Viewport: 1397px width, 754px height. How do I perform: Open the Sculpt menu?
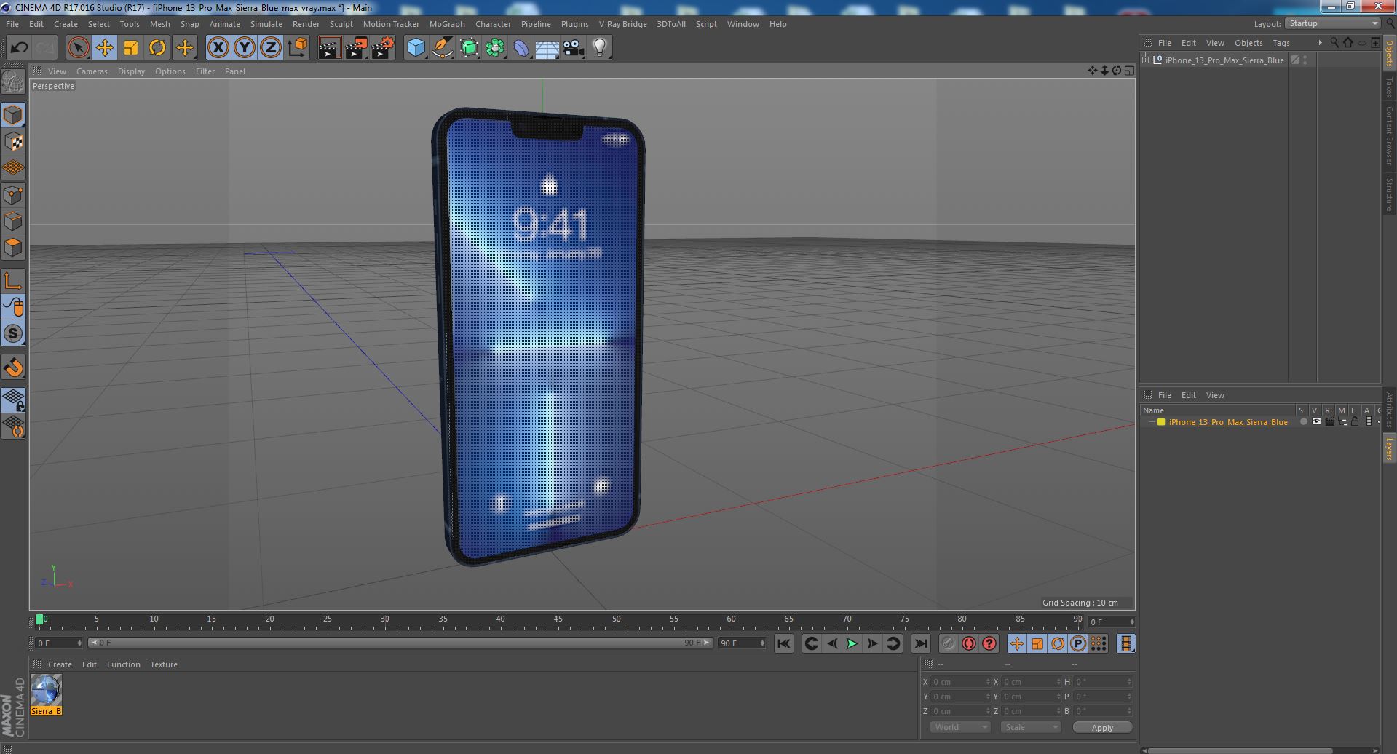[x=341, y=24]
